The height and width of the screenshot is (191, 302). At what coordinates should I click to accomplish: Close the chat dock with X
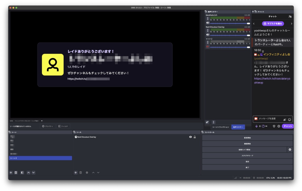point(253,12)
